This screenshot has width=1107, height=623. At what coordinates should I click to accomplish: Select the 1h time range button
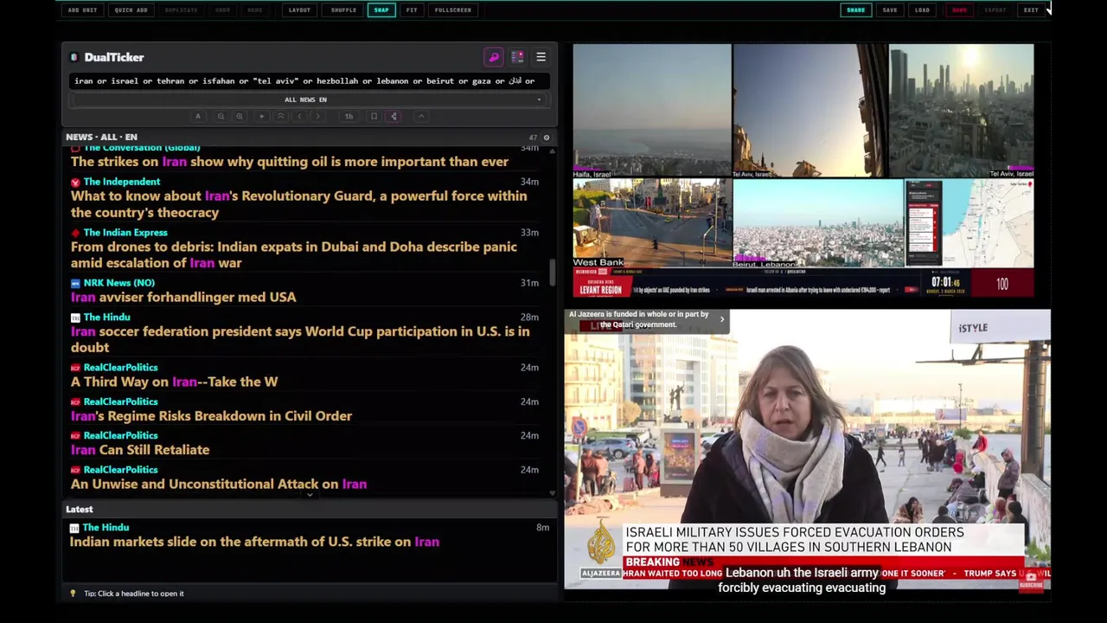coord(349,116)
